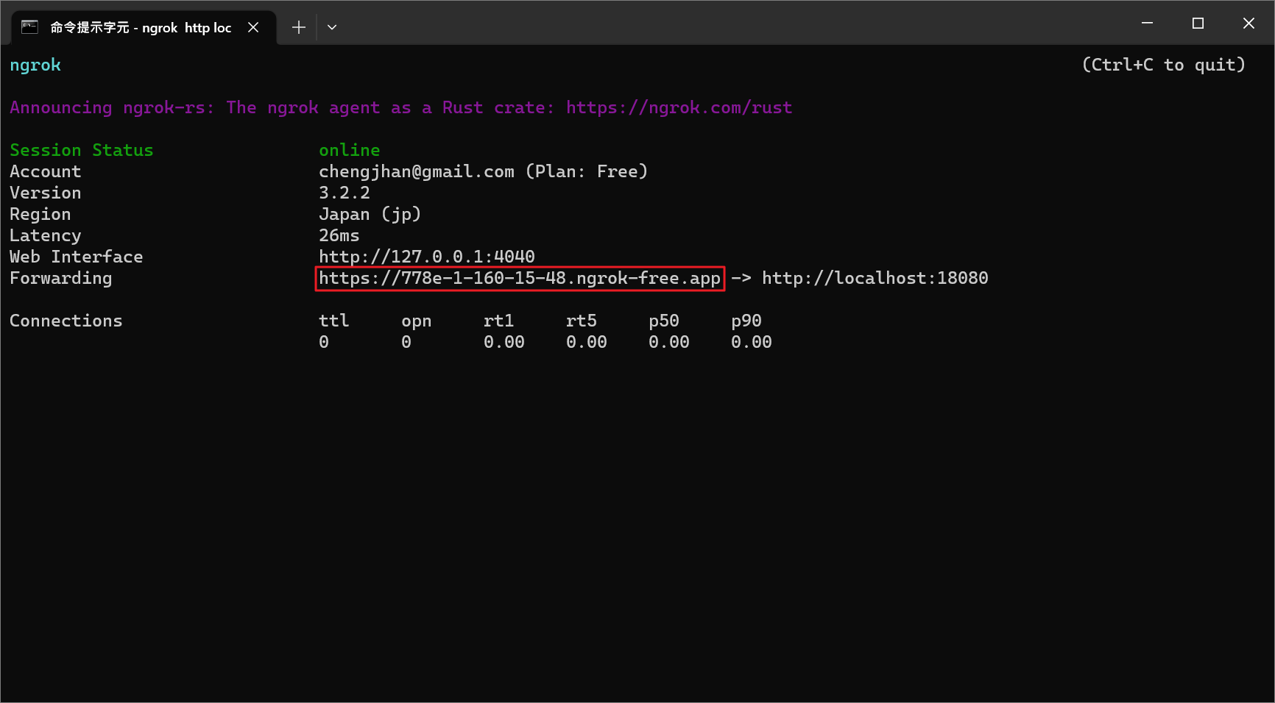
Task: Click the ngrok header text
Action: (x=35, y=65)
